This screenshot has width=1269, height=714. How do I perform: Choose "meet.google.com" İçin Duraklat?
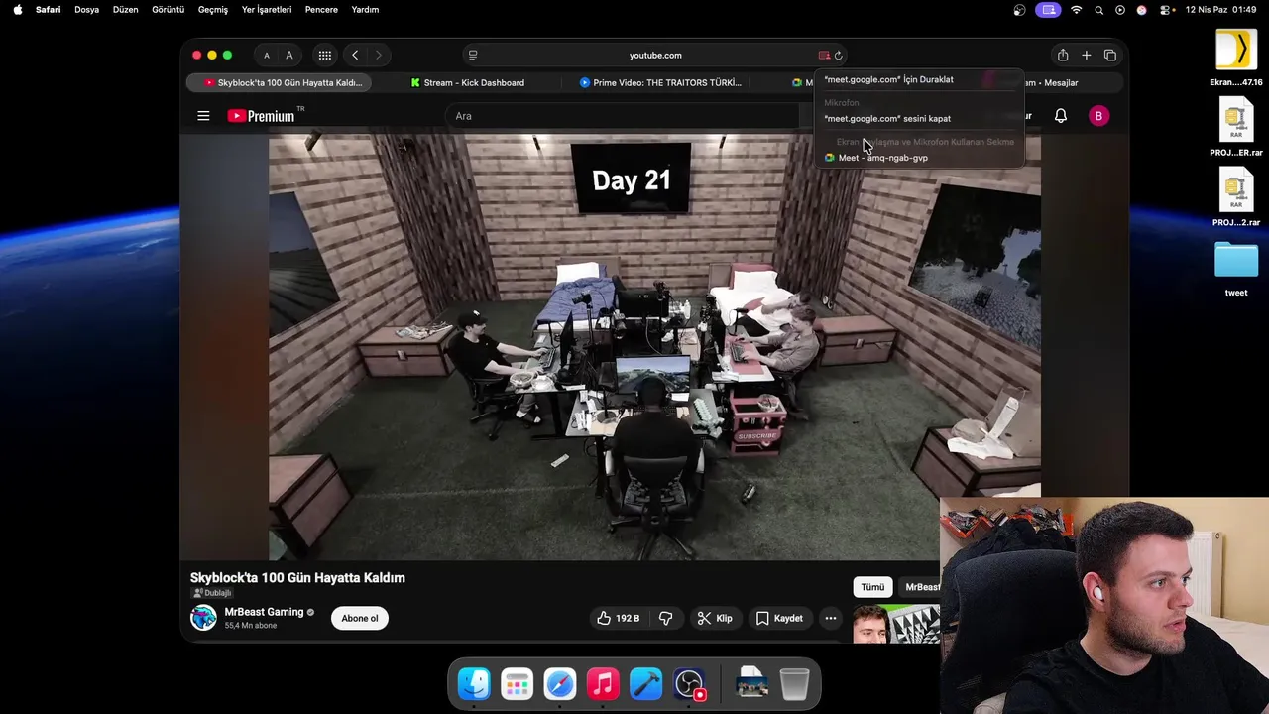coord(888,79)
